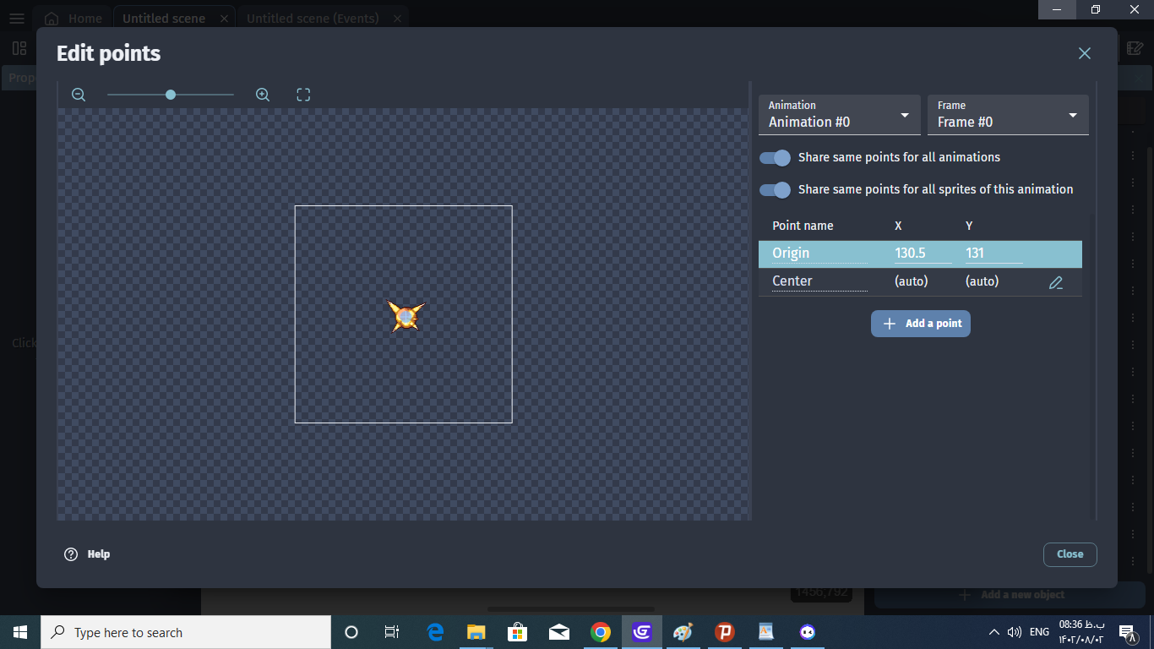Open File Explorer from the taskbar
The height and width of the screenshot is (649, 1154).
476,632
